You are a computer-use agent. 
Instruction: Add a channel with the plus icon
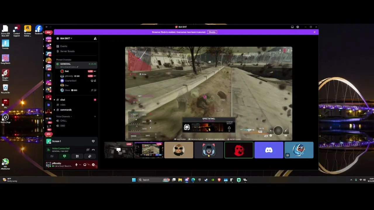(x=95, y=116)
